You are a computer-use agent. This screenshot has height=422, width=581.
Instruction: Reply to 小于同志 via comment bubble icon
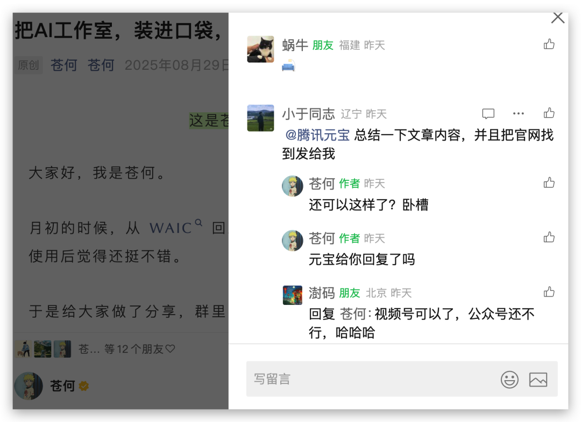pos(488,113)
